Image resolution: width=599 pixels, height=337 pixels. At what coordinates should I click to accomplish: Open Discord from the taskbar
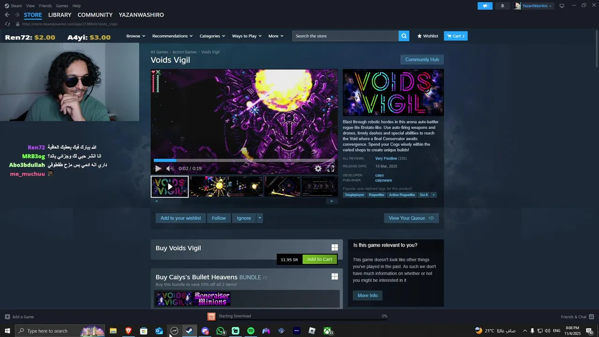pyautogui.click(x=205, y=331)
